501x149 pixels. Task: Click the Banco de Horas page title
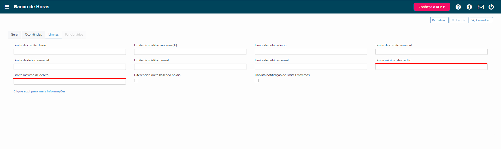click(32, 7)
